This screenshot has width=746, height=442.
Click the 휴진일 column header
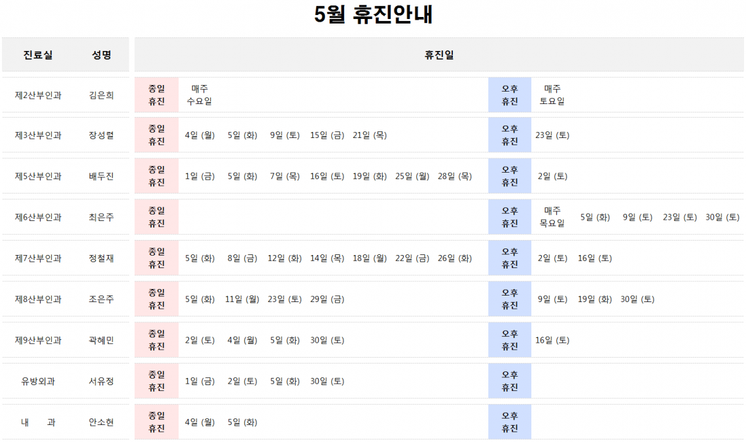click(x=439, y=55)
